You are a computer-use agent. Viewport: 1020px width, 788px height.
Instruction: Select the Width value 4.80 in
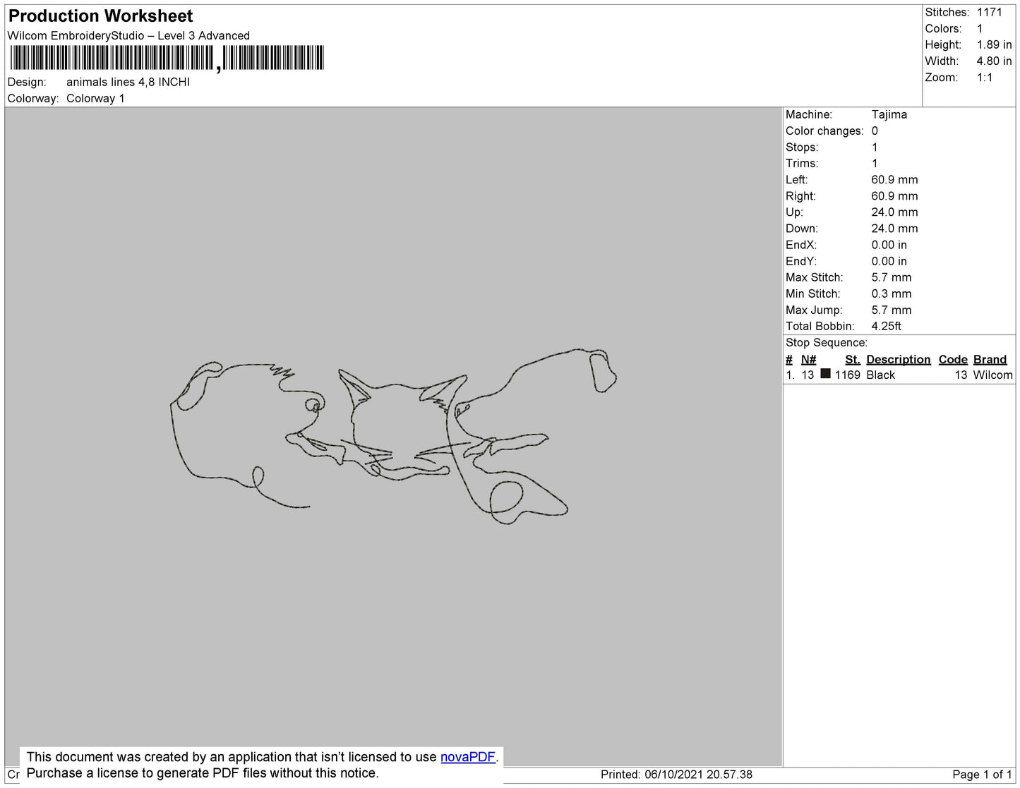tap(994, 61)
